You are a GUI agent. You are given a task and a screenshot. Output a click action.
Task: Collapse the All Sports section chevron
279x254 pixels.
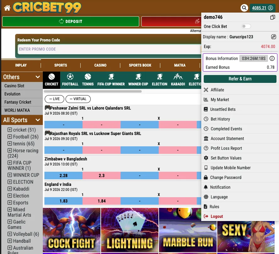tap(37, 120)
